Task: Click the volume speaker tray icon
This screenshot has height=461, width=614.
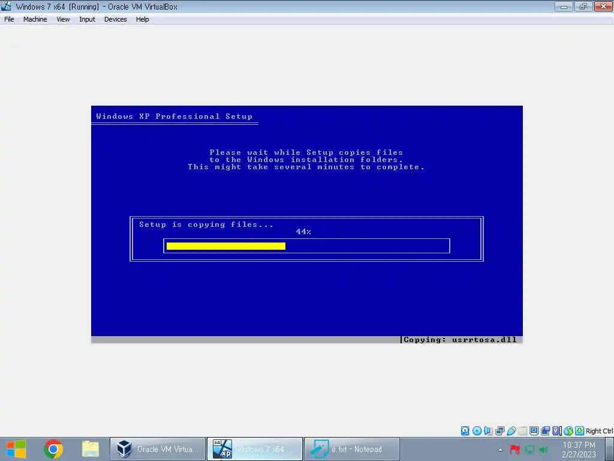Action: tap(543, 449)
